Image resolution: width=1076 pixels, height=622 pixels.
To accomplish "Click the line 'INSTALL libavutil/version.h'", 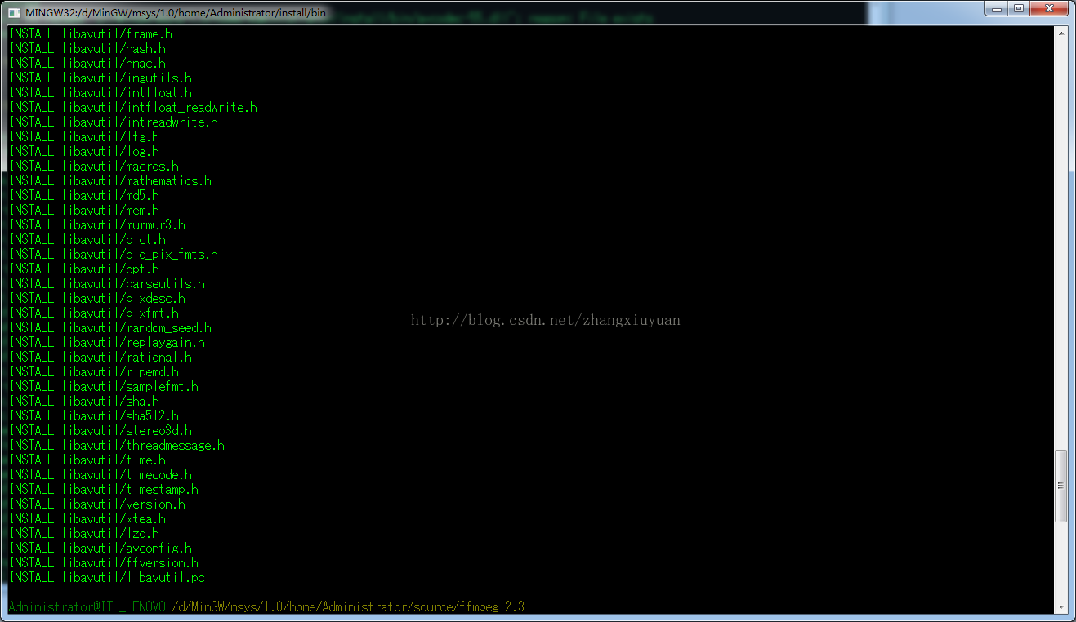I will 97,504.
